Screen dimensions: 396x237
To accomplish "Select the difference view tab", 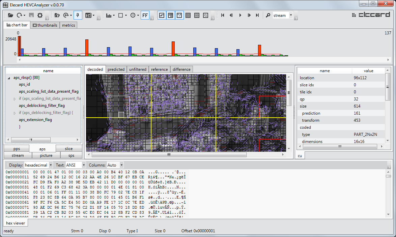I will pyautogui.click(x=181, y=69).
